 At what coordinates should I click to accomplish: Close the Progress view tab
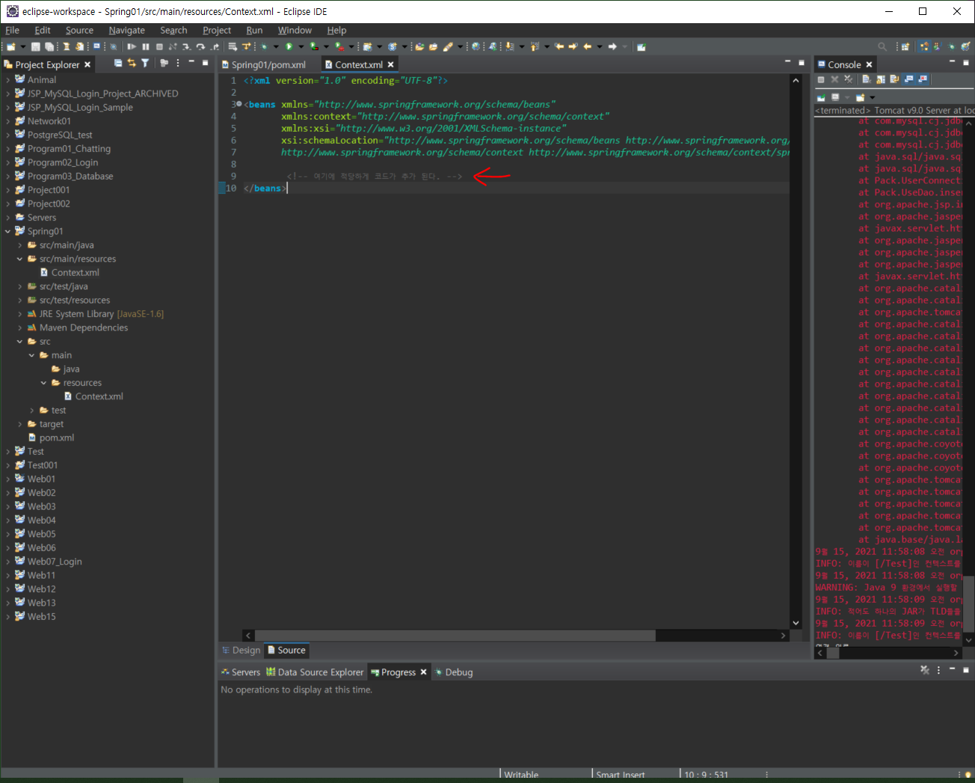[423, 672]
